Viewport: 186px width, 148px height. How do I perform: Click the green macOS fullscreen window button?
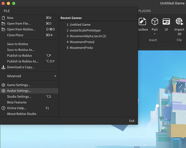coord(14,3)
